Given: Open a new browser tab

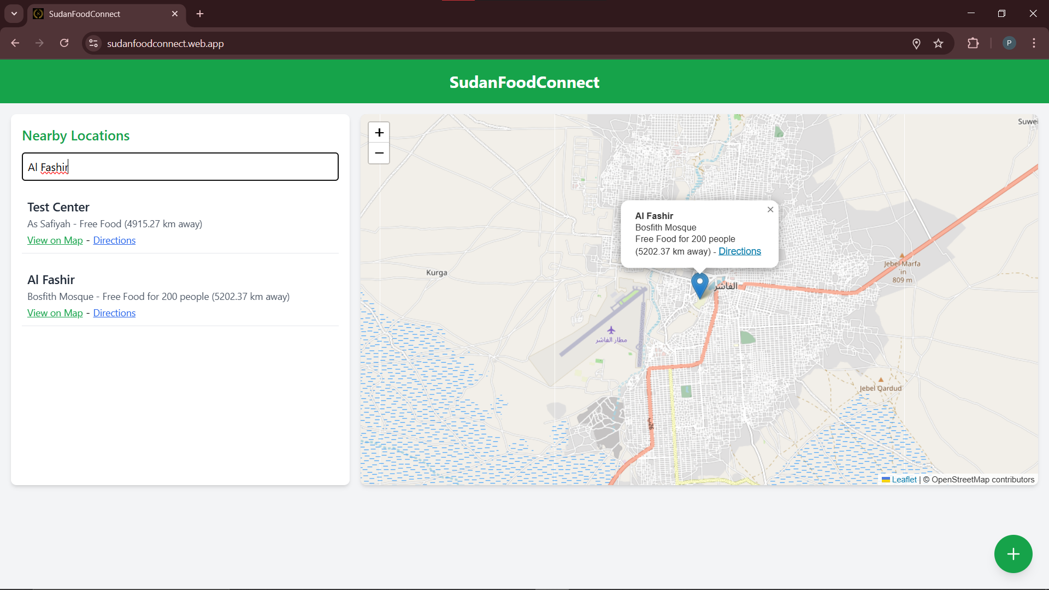Looking at the screenshot, I should (200, 14).
